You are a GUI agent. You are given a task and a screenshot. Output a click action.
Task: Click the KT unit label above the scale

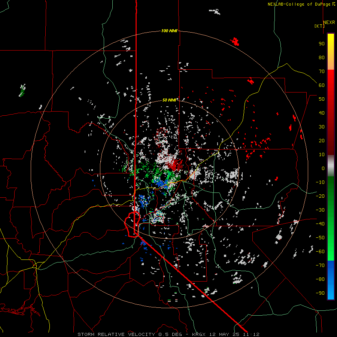(320, 26)
